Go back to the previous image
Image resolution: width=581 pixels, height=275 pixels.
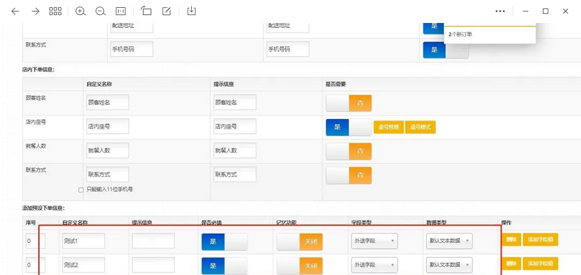click(15, 11)
